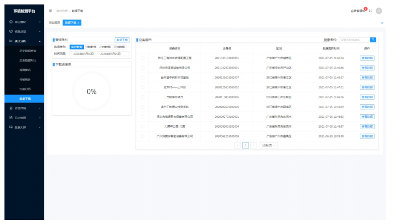Collapse the 统计分析 sidebar section
This screenshot has width=395, height=224.
pyautogui.click(x=24, y=41)
